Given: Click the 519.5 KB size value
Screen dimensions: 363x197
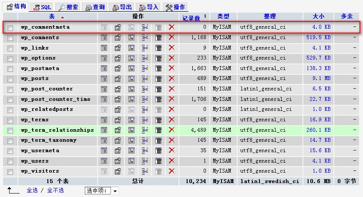Looking at the screenshot, I should coord(319,37).
